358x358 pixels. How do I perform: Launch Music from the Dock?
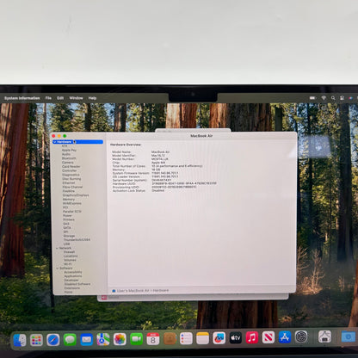[x=252, y=337]
